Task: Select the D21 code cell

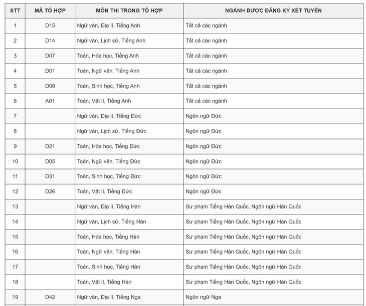Action: pyautogui.click(x=50, y=146)
